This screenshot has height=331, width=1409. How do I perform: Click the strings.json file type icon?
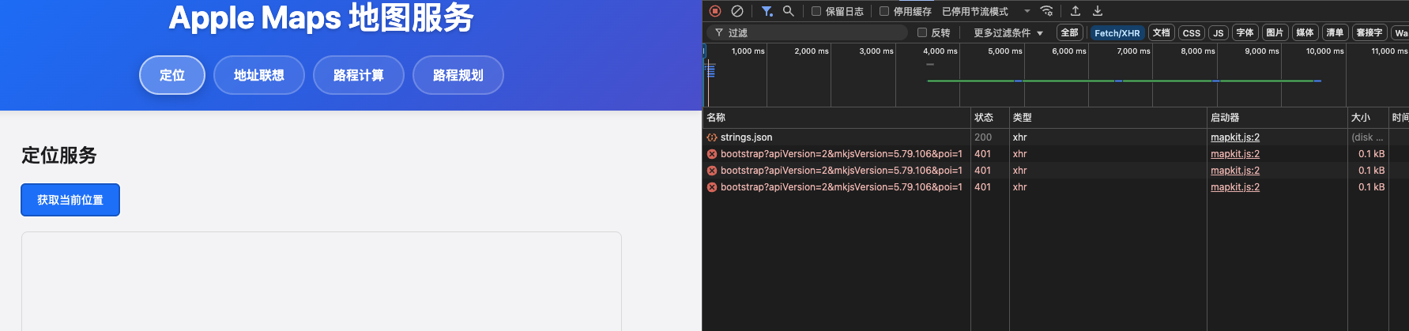712,137
